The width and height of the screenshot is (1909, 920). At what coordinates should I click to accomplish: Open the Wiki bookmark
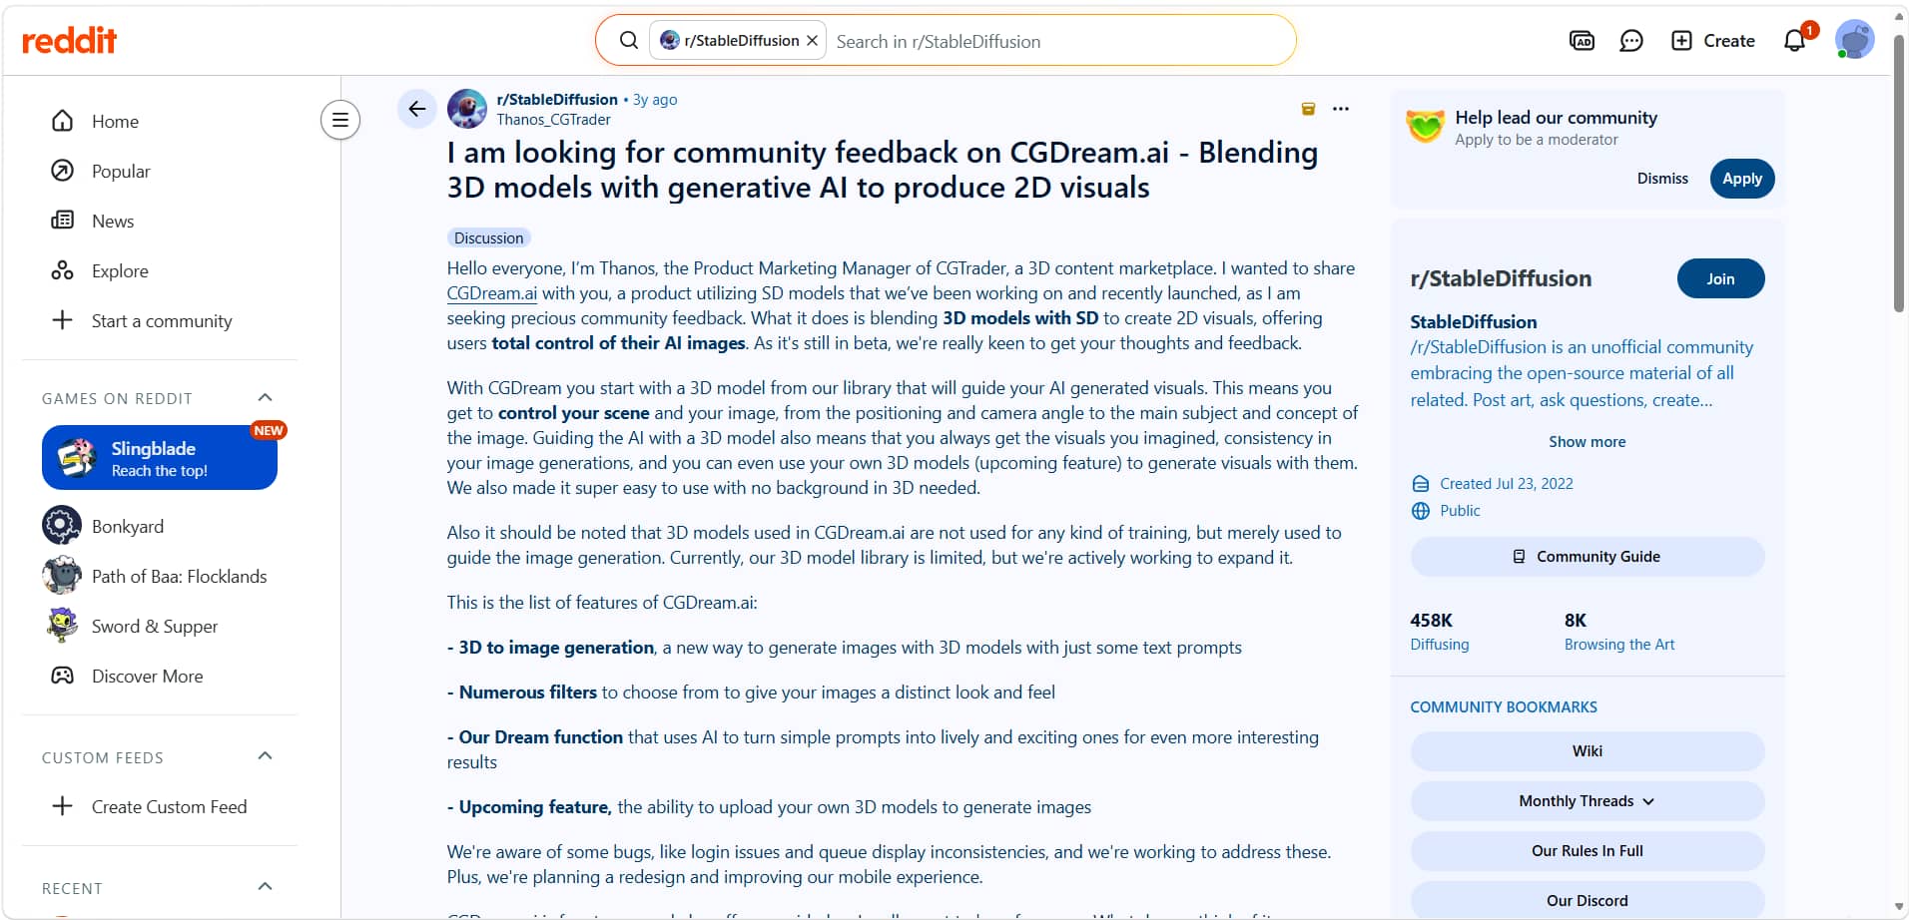(x=1587, y=751)
